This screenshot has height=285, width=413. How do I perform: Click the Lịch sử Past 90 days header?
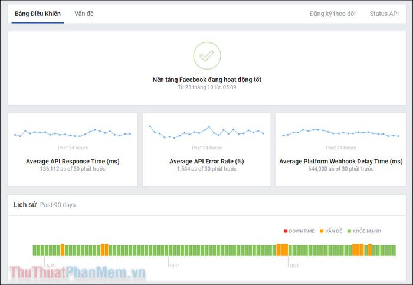[44, 205]
